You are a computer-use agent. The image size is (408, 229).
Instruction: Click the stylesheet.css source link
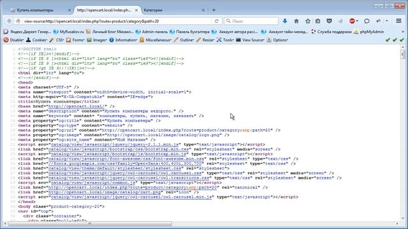coord(115,168)
